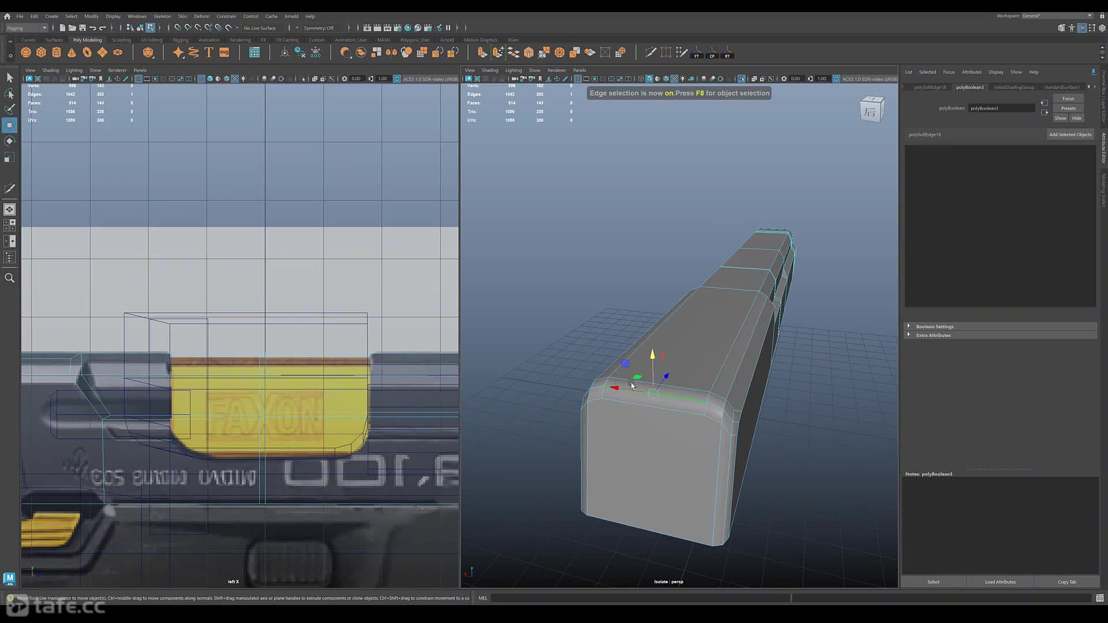Click the polyBoolean name input field
The image size is (1108, 623).
tap(1001, 108)
